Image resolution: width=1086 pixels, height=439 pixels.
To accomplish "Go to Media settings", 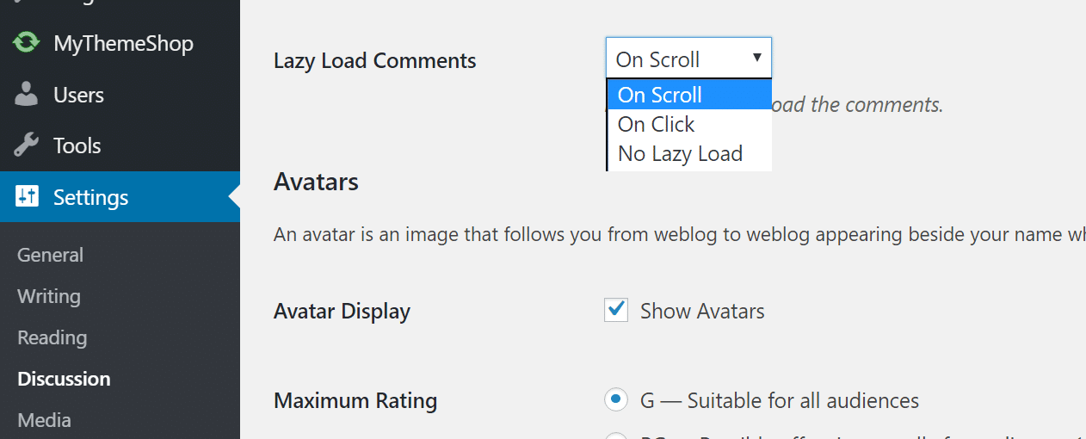I will [x=44, y=420].
